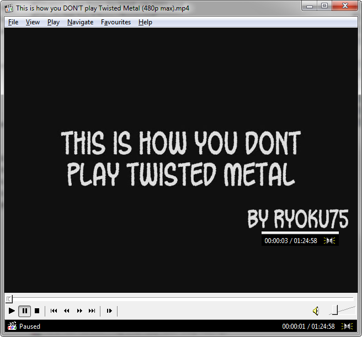Click the player app icon in title bar

(9, 8)
